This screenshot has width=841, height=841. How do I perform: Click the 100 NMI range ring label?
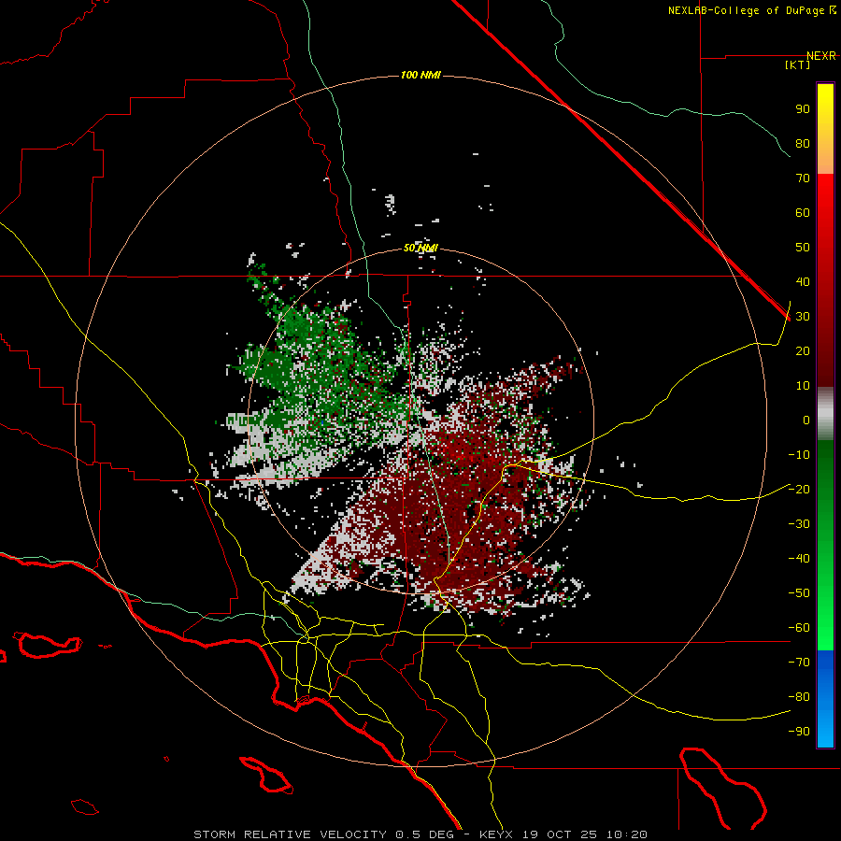(420, 75)
